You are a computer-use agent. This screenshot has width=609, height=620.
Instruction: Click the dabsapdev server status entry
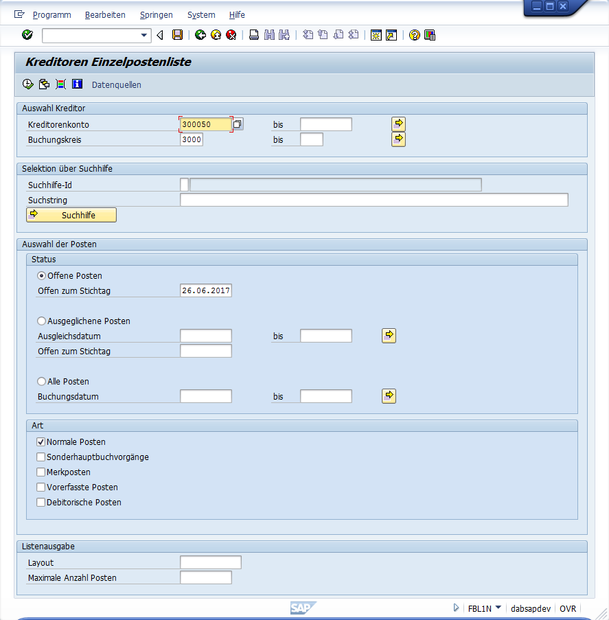[530, 608]
